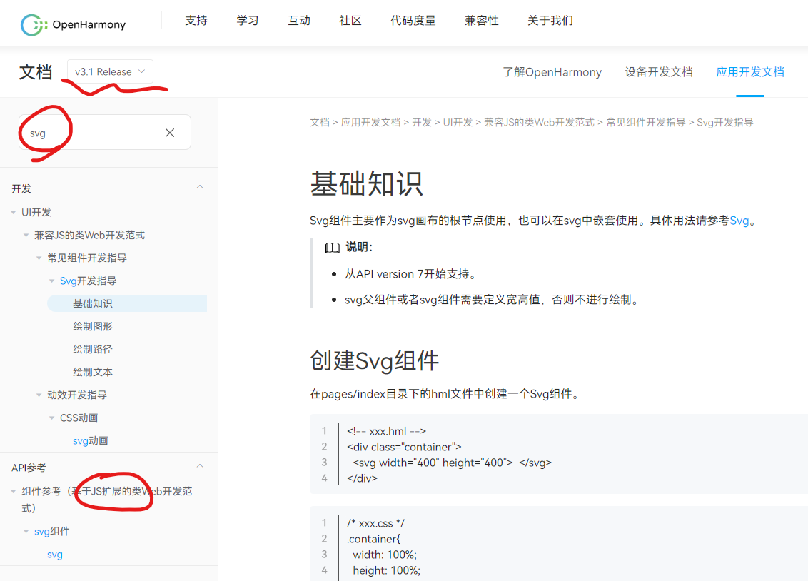
Task: Open the 关于我们 menu
Action: (550, 21)
